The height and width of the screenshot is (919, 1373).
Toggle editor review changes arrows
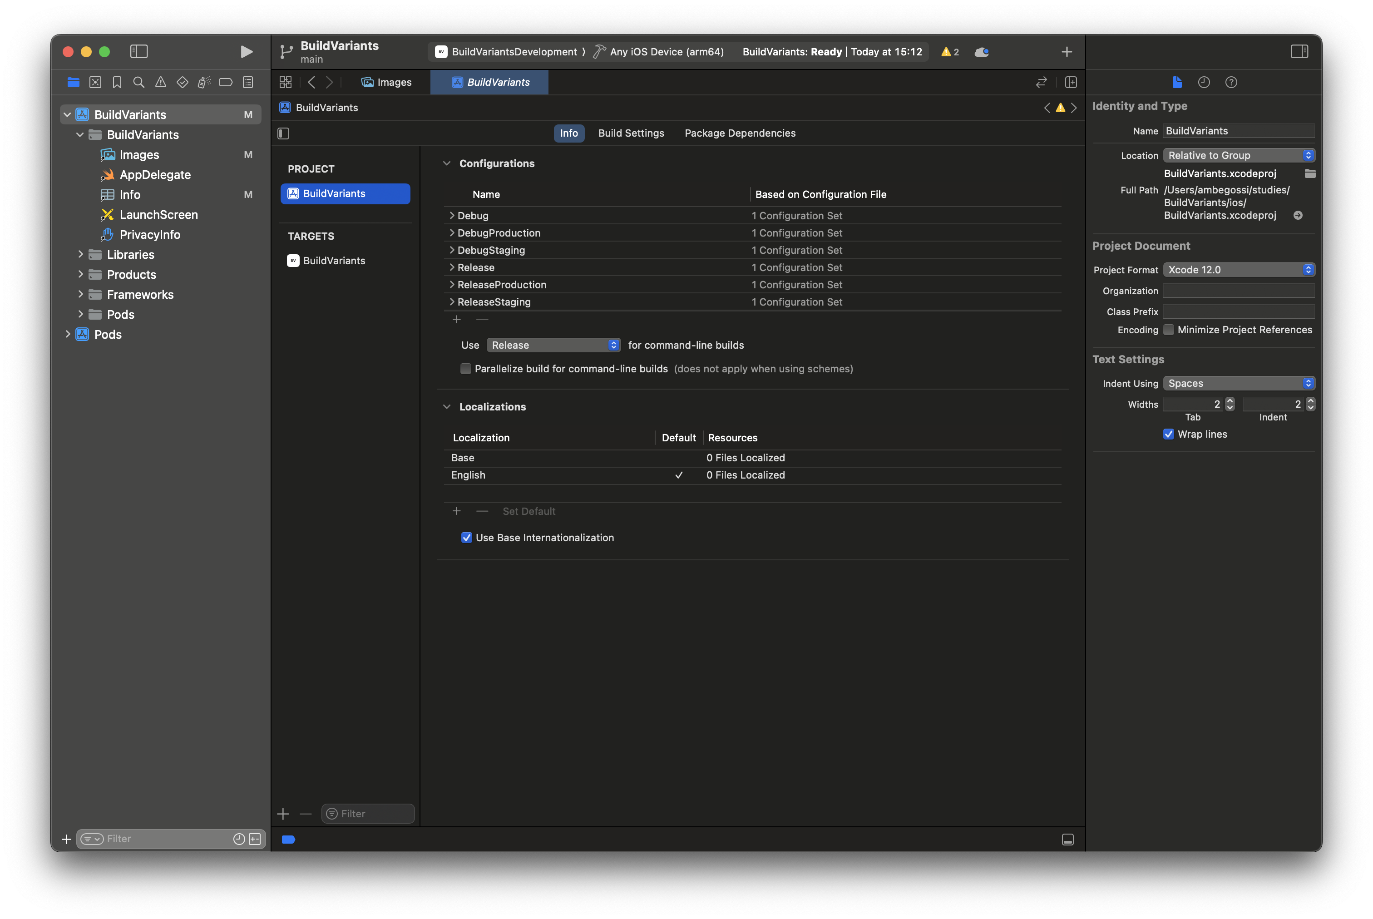tap(1041, 83)
